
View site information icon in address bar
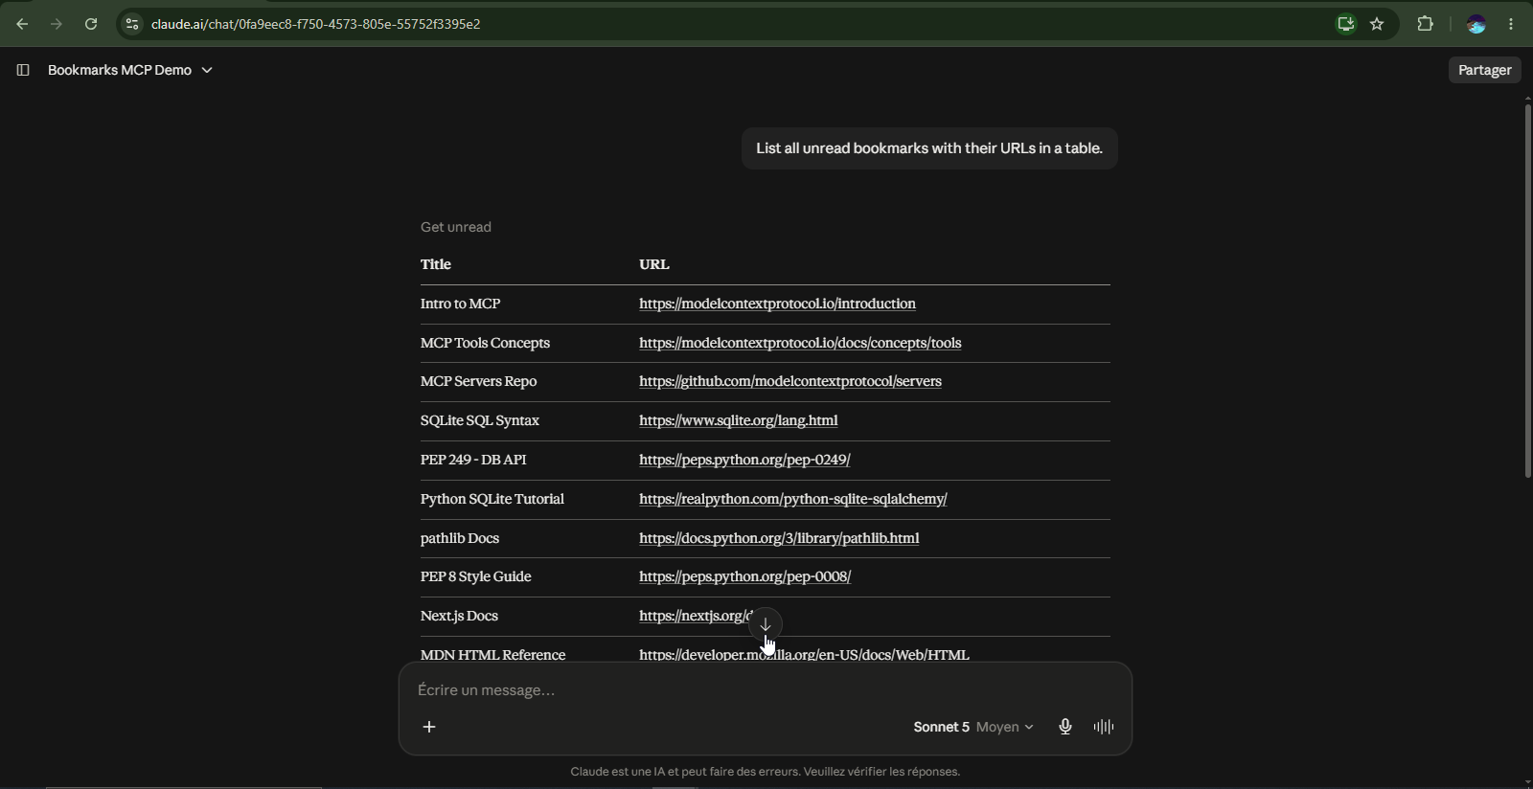132,24
